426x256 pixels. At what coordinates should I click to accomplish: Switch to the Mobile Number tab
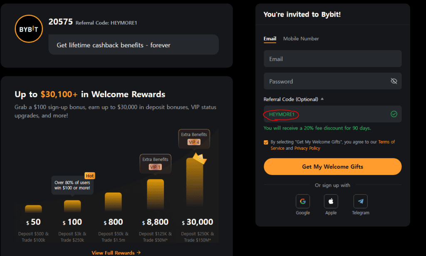coord(301,39)
